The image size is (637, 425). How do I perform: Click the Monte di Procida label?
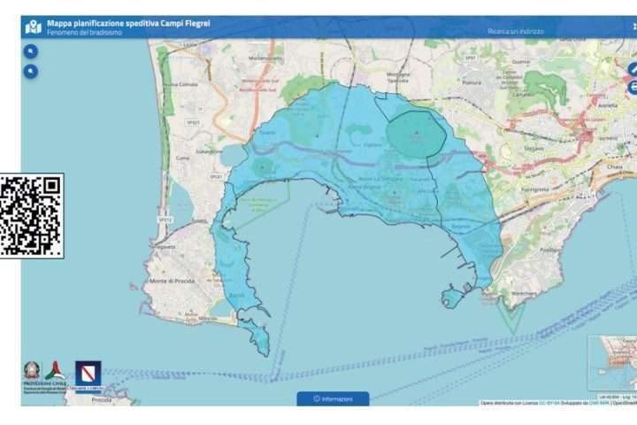173,281
